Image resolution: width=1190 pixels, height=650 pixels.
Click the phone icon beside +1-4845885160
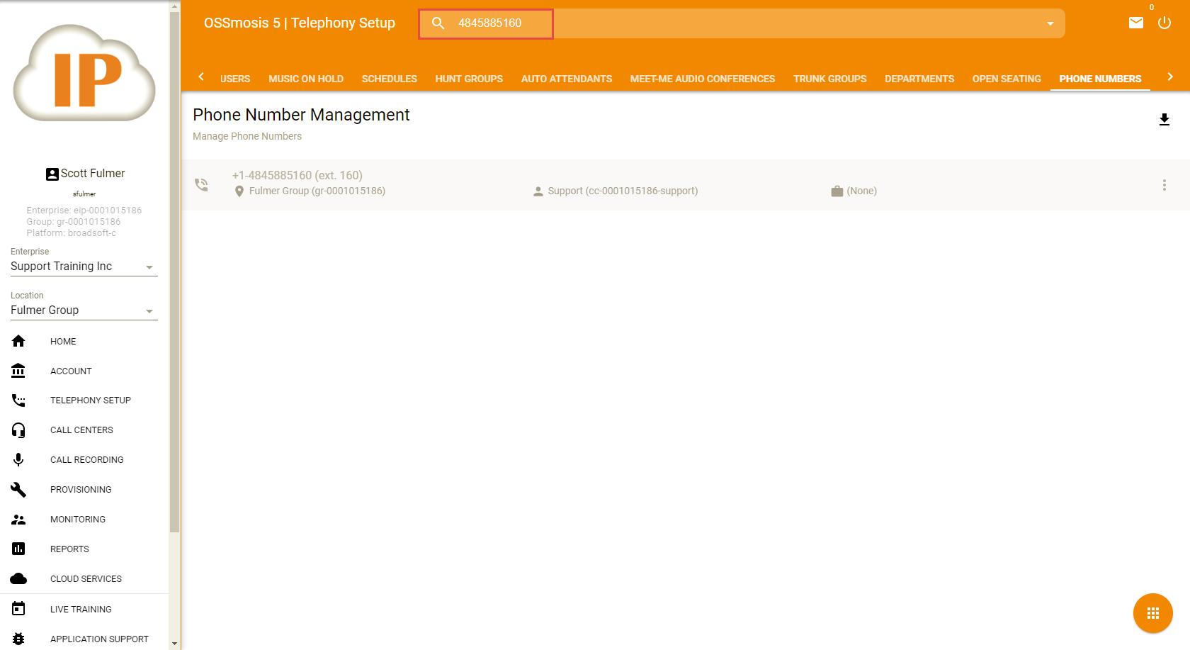tap(202, 185)
